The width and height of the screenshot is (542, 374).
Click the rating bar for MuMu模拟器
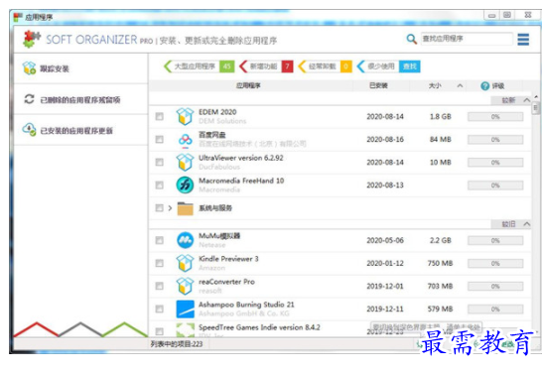coord(495,240)
